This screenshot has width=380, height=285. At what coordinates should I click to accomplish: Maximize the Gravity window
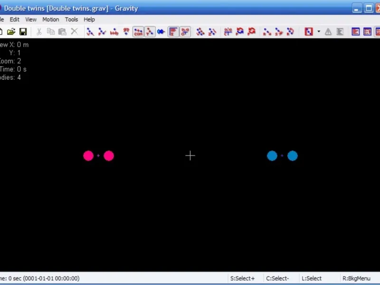(369, 8)
